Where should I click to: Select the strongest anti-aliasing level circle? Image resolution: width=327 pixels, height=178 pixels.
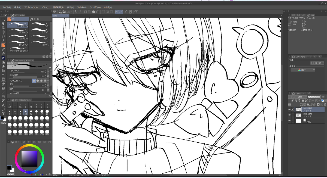pos(45,81)
